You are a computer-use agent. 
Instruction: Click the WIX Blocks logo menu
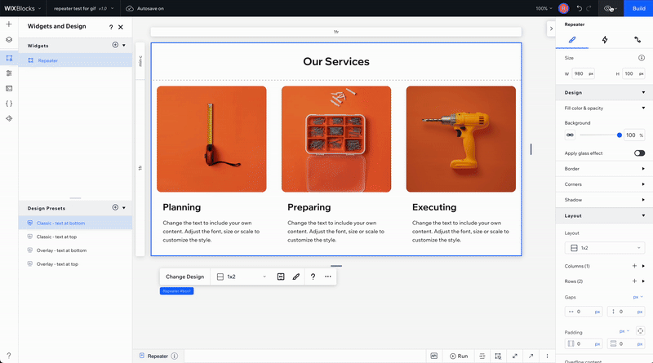point(23,8)
